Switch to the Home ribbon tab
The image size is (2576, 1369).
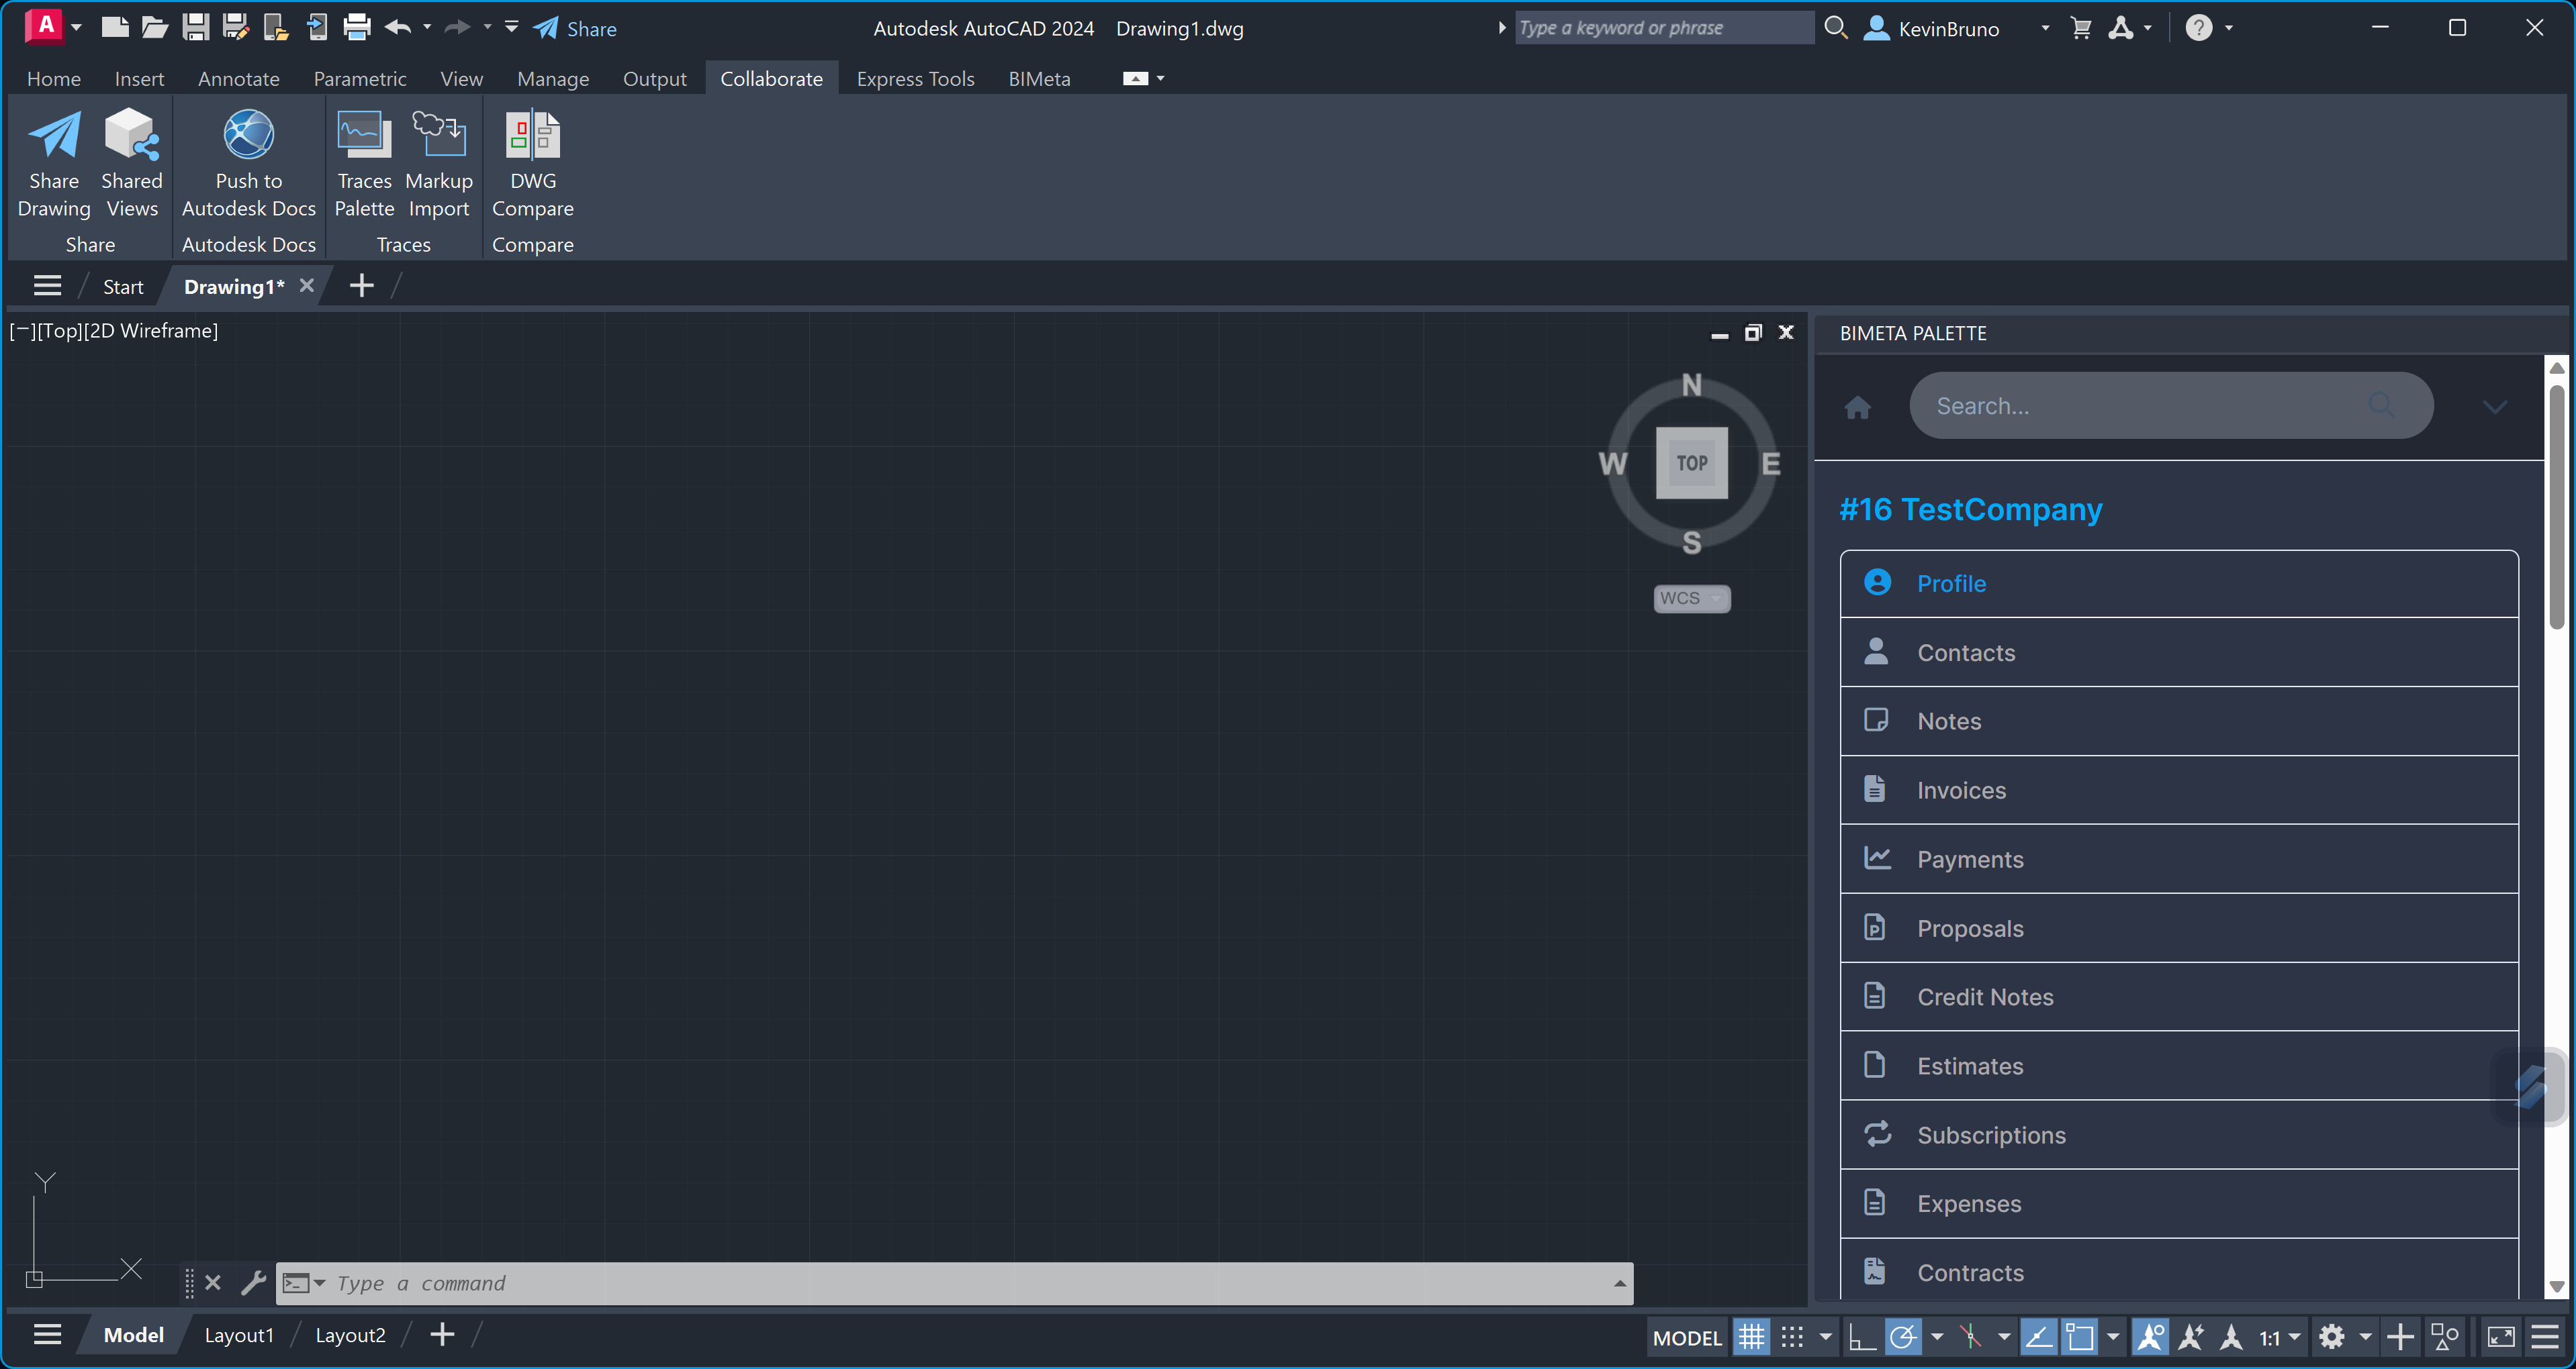coord(54,78)
